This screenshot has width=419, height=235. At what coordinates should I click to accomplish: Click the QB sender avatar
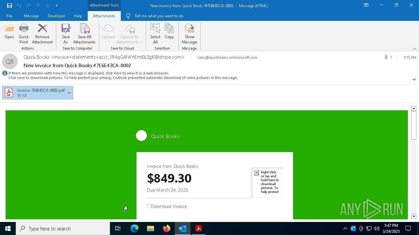(x=9, y=61)
